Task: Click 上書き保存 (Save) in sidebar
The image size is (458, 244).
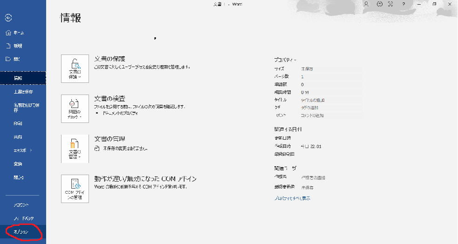Action: (x=23, y=92)
